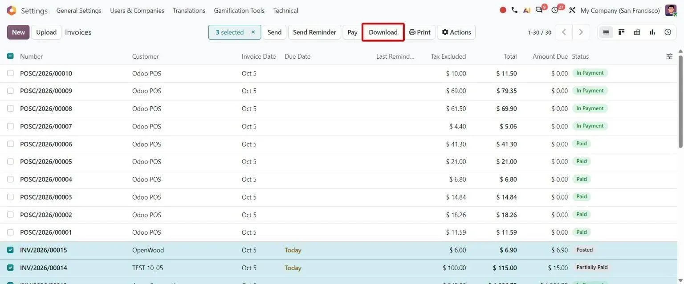This screenshot has height=284, width=684.
Task: Select checkbox for POSC/2026/00005
Action: (x=10, y=161)
